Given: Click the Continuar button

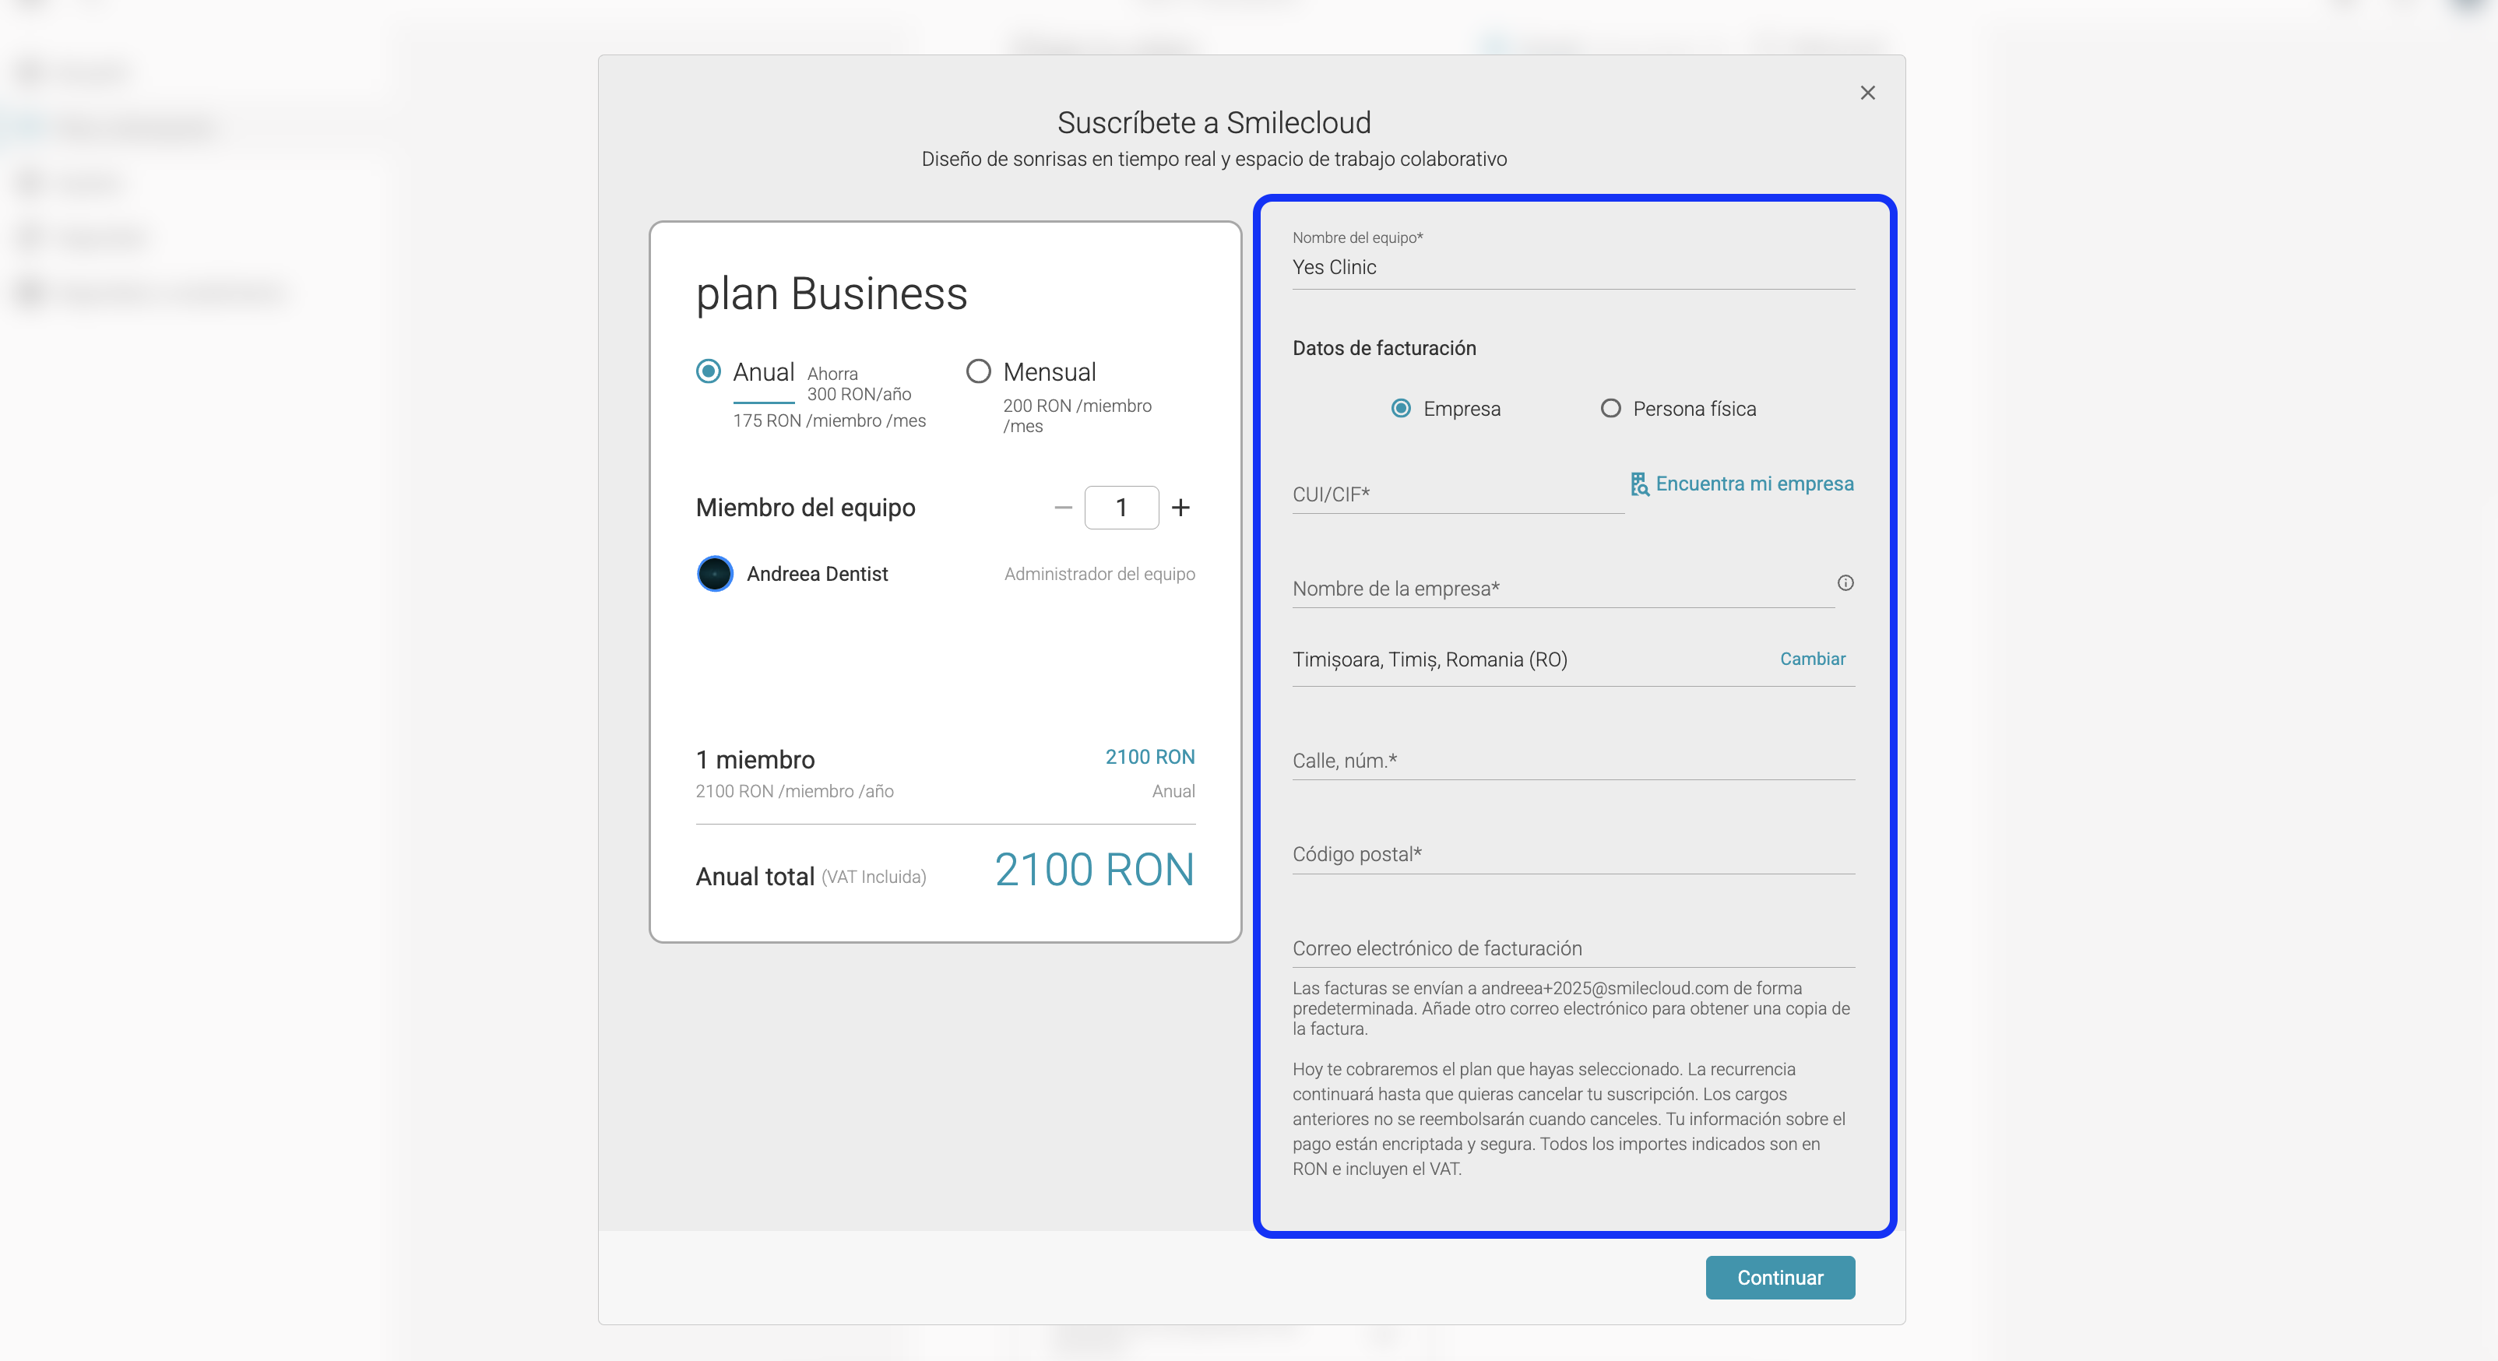Looking at the screenshot, I should (1779, 1278).
